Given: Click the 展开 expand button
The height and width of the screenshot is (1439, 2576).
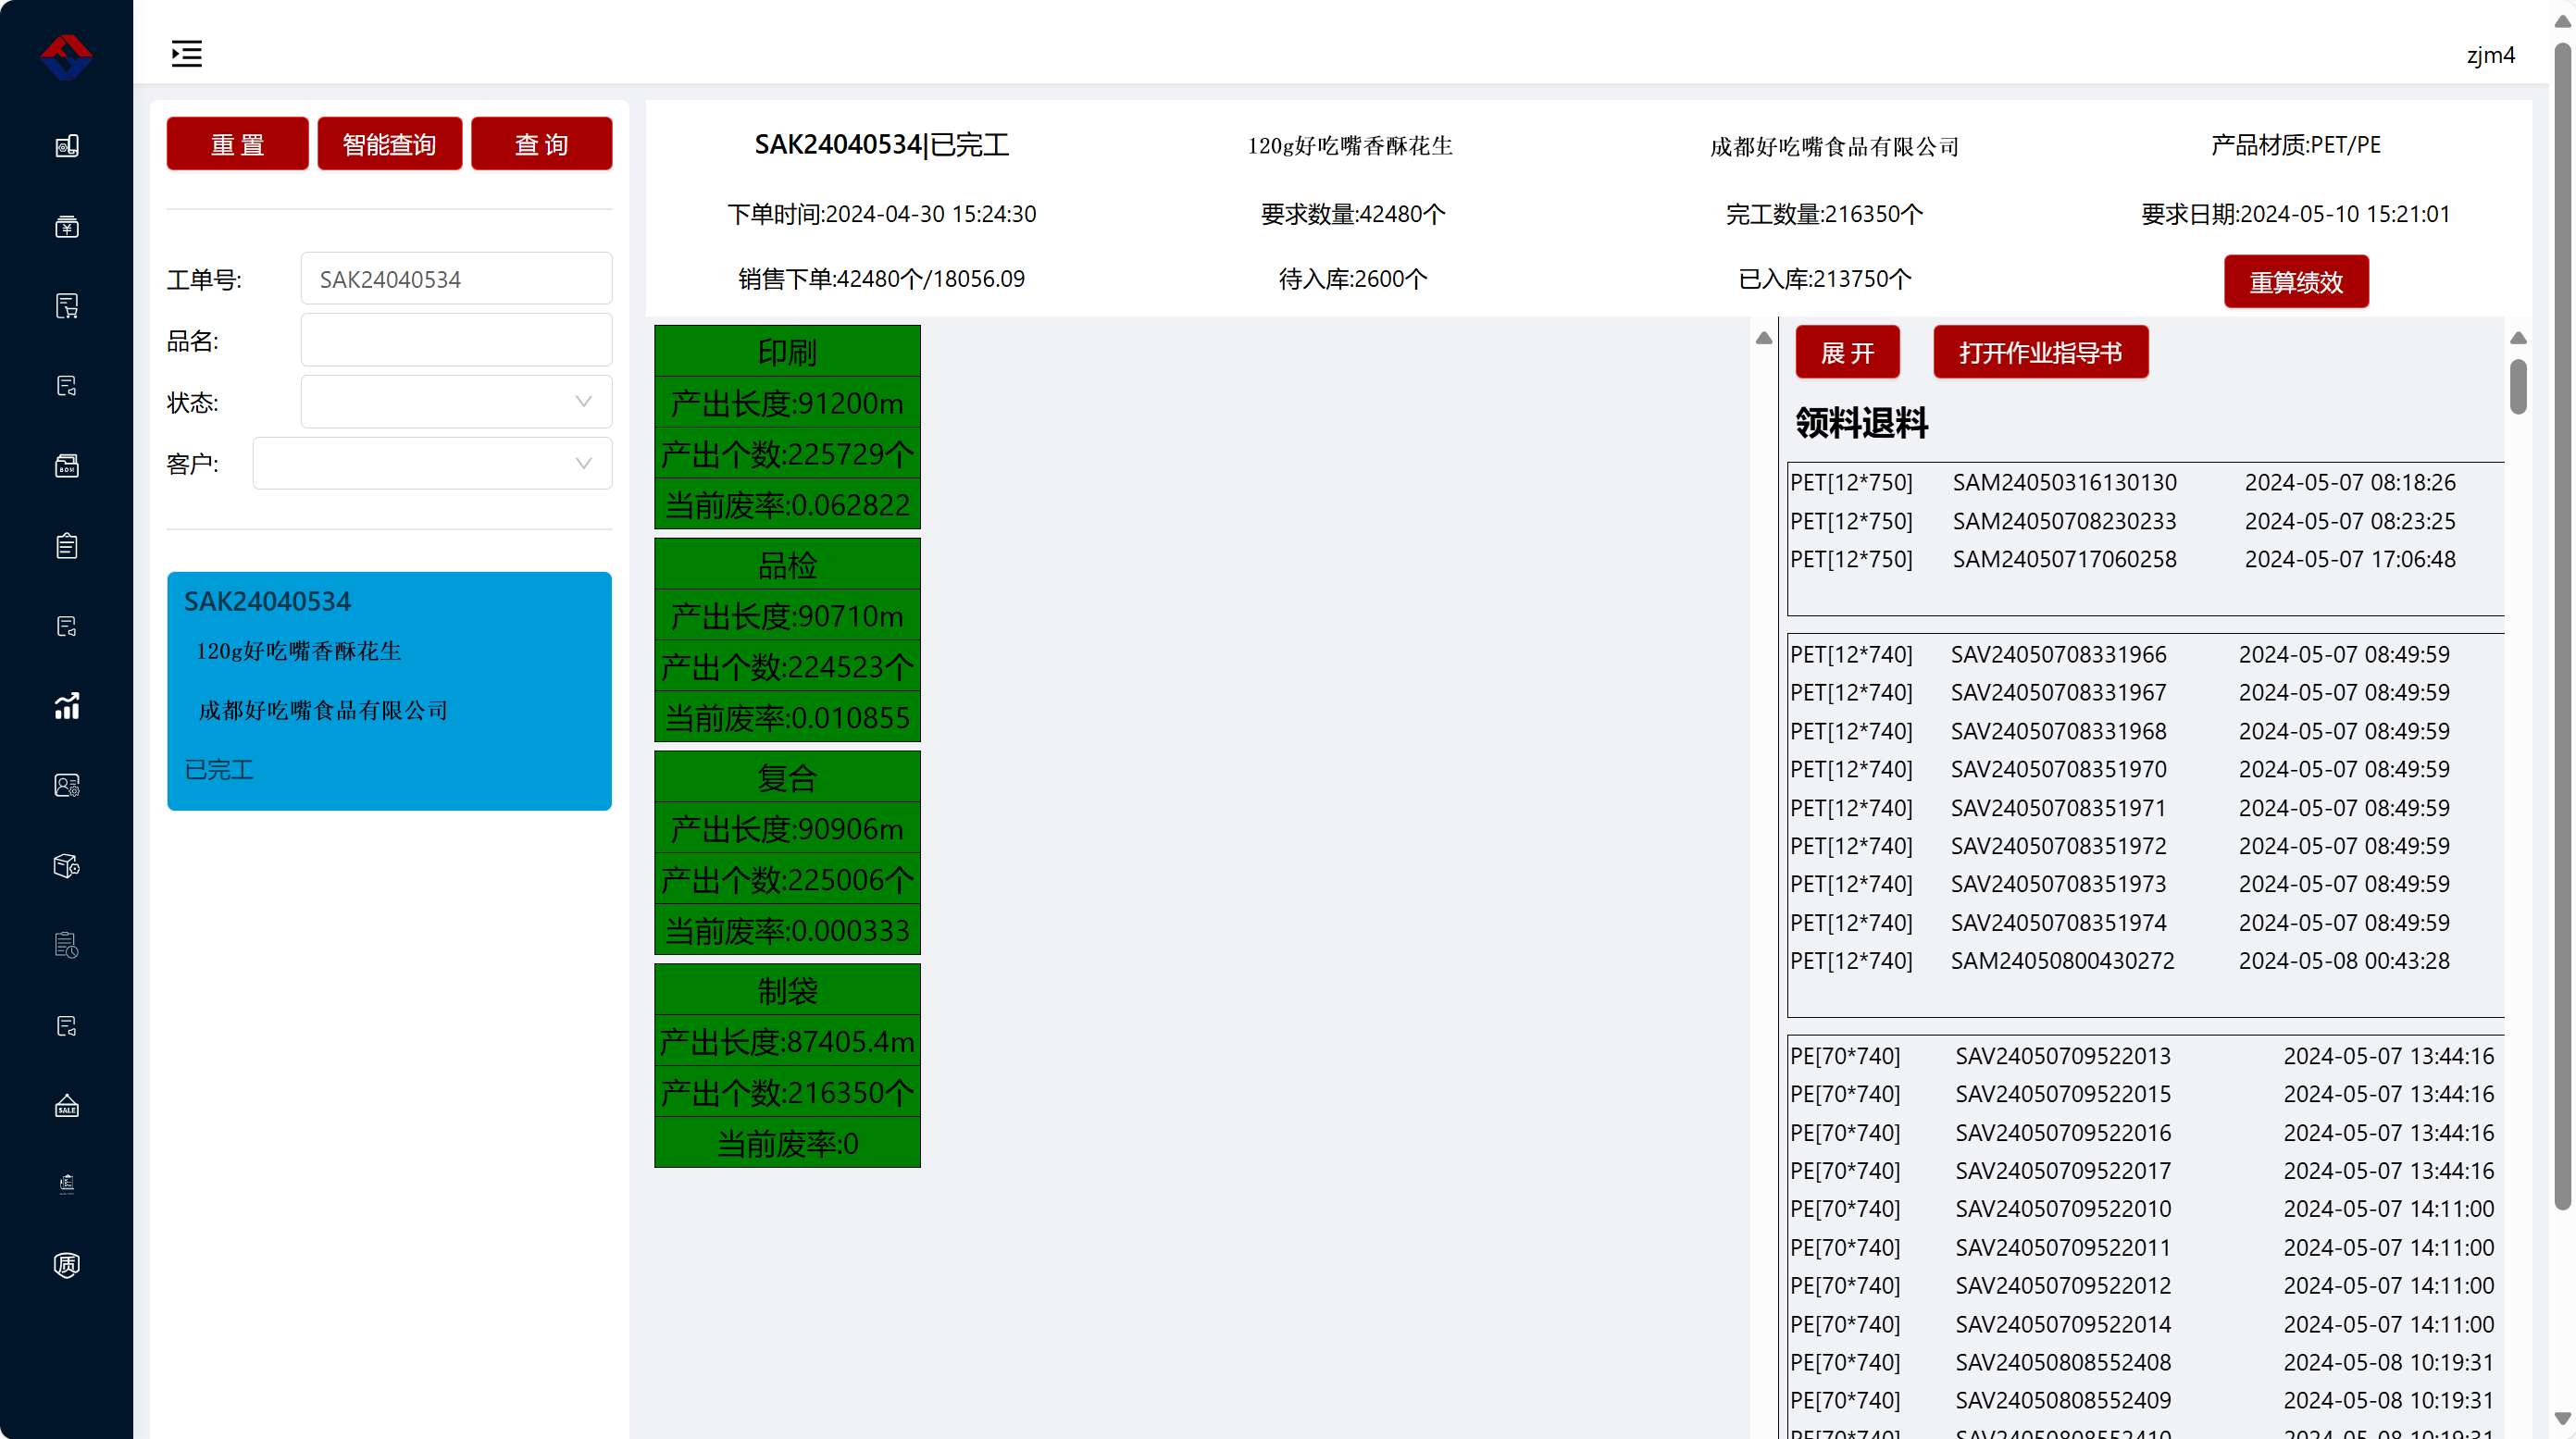Looking at the screenshot, I should [x=1847, y=353].
